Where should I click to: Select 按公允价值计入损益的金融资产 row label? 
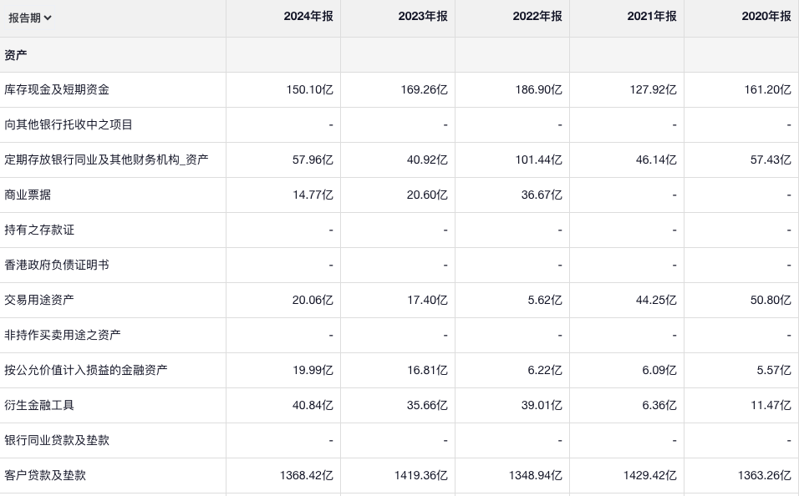pos(86,370)
